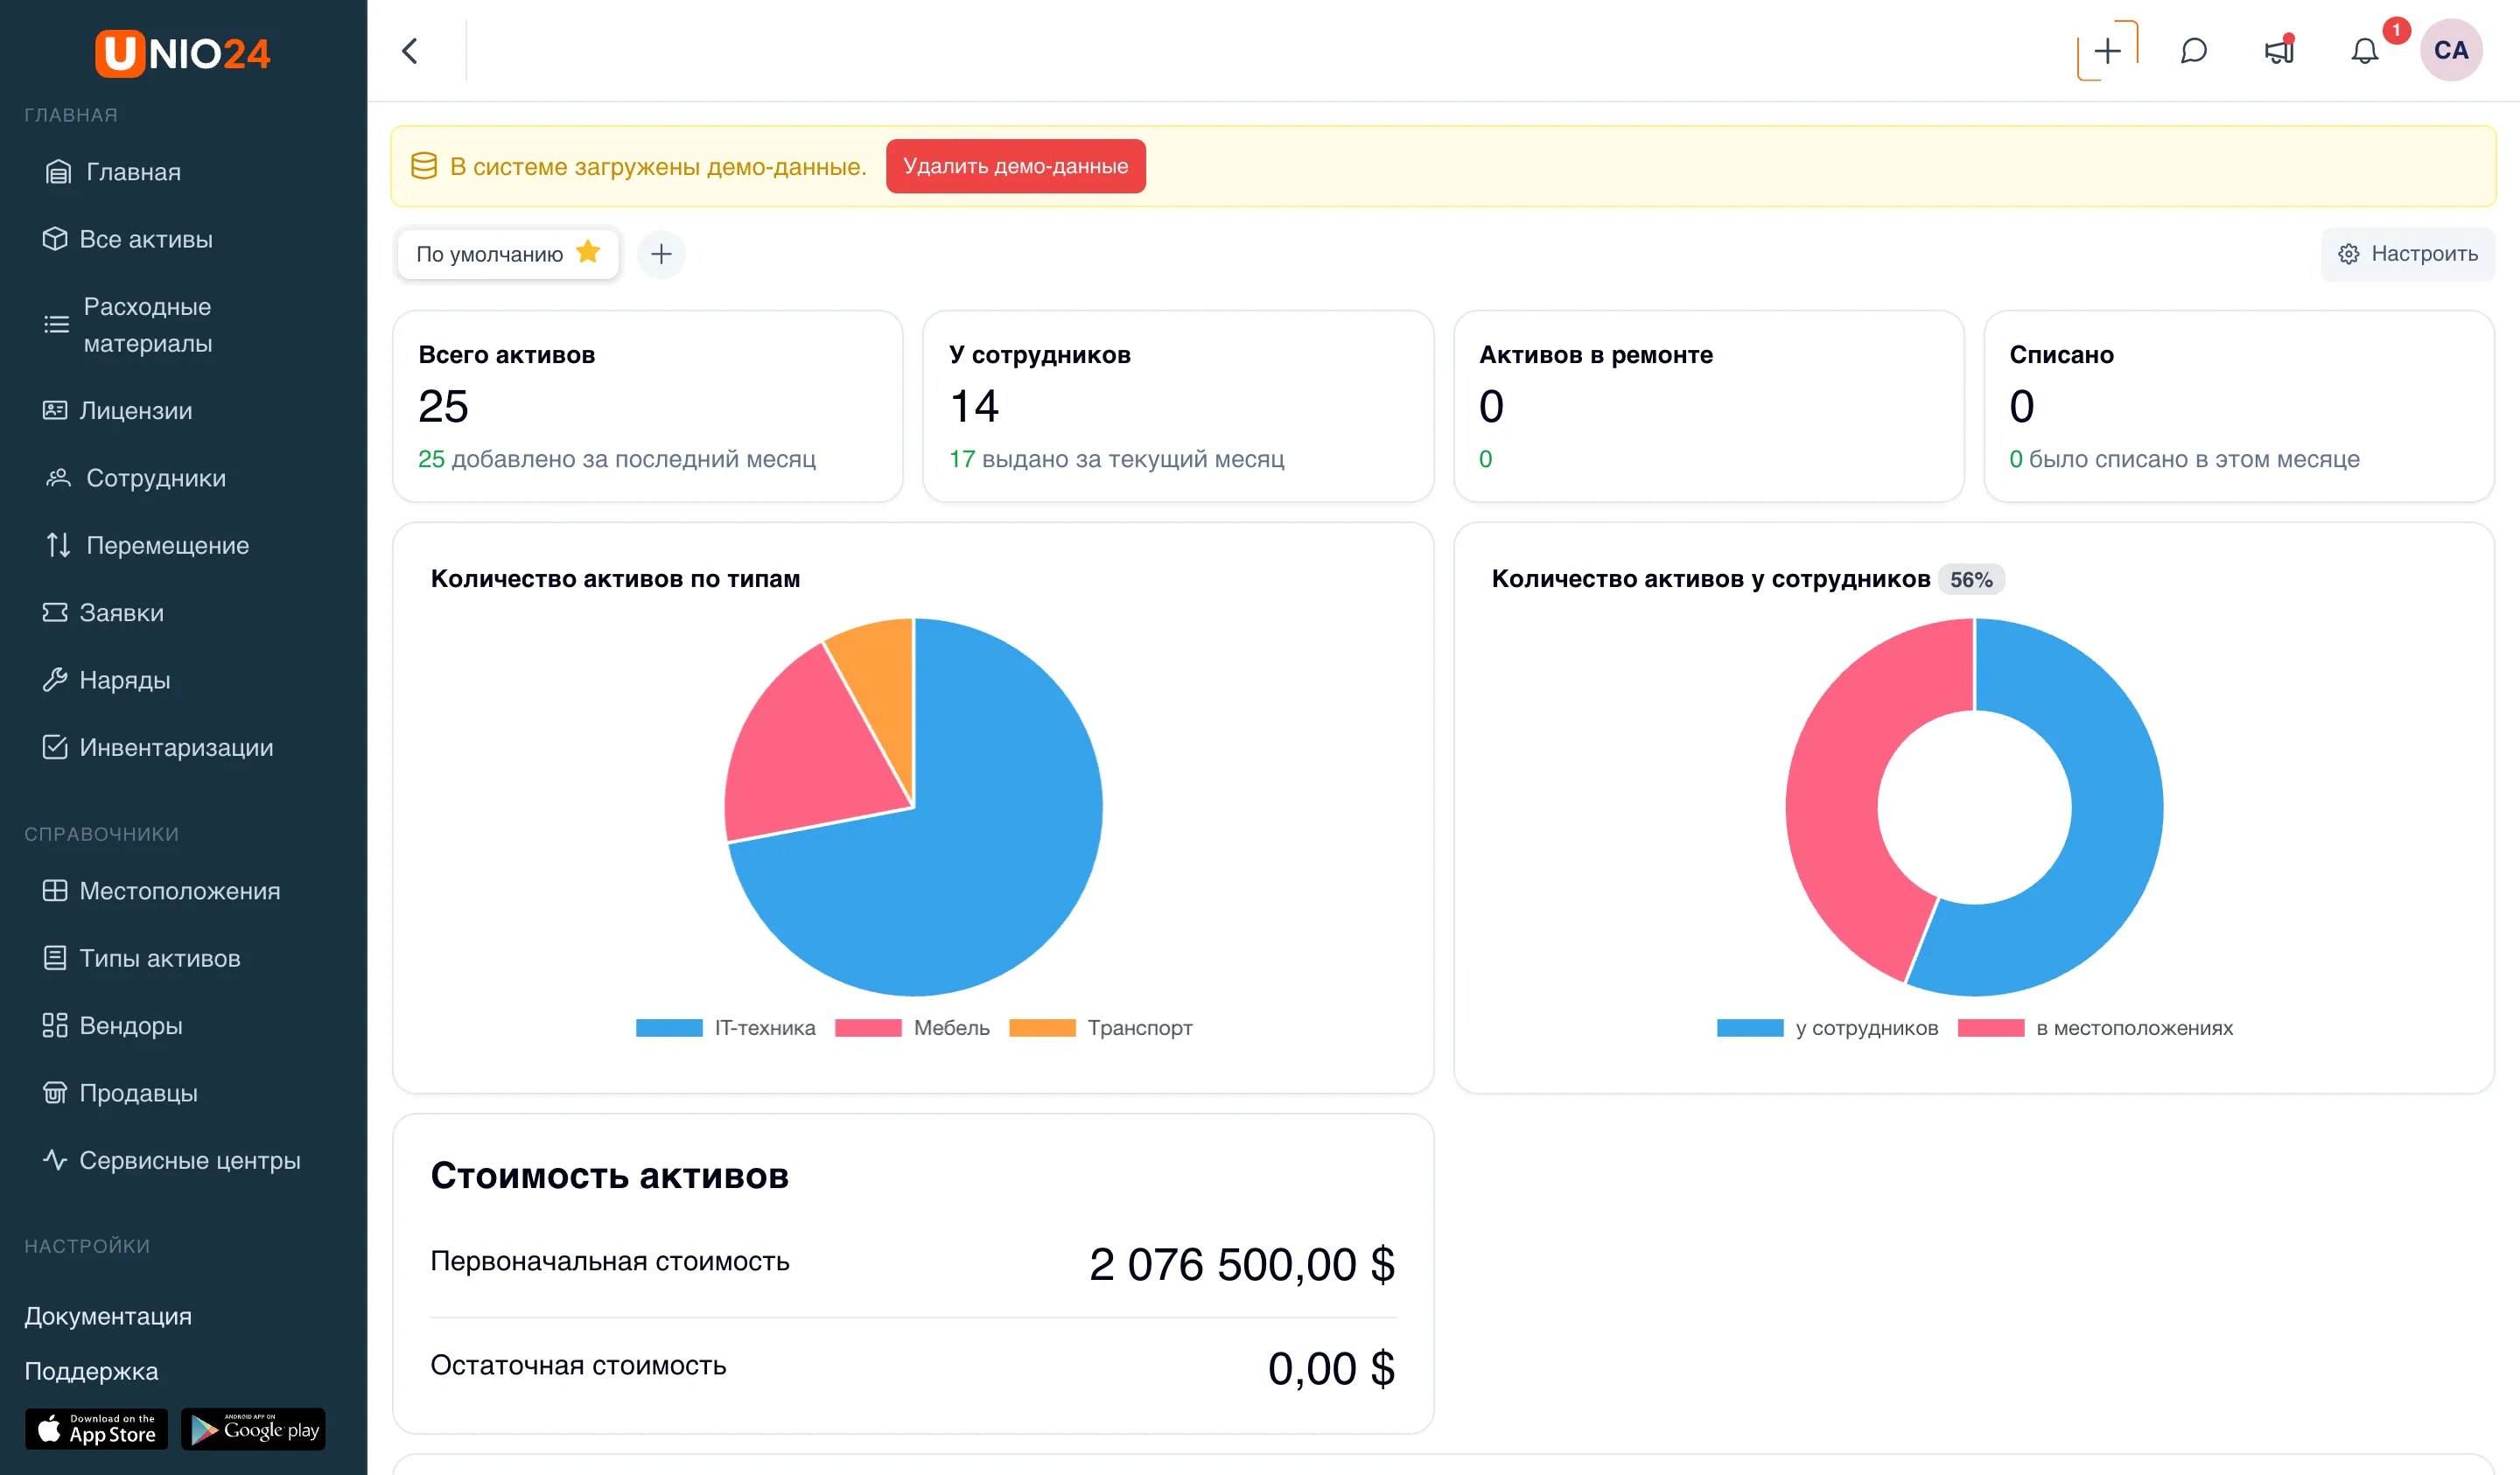This screenshot has width=2520, height=1475.
Task: Go to Вендоры directory
Action: tap(131, 1025)
